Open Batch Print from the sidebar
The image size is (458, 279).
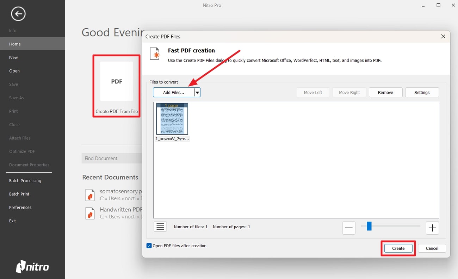point(19,194)
